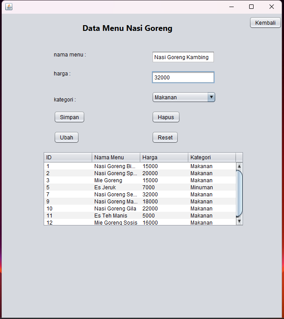Focus the harga input field

click(183, 78)
